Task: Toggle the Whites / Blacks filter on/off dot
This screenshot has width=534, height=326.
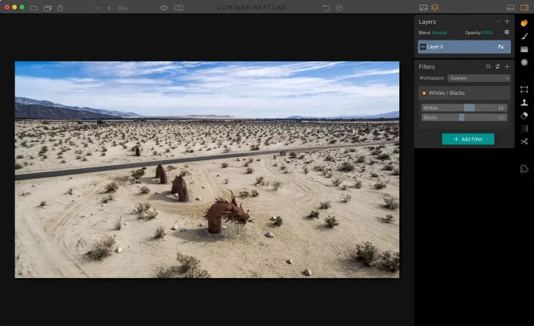Action: click(424, 93)
